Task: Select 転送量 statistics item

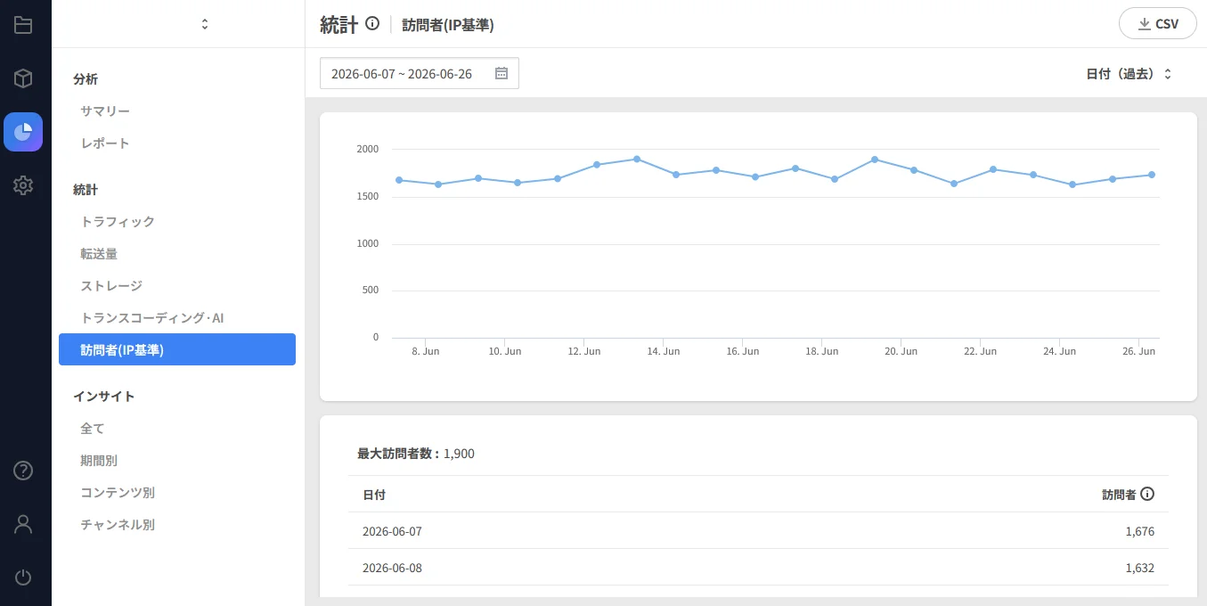Action: click(99, 254)
